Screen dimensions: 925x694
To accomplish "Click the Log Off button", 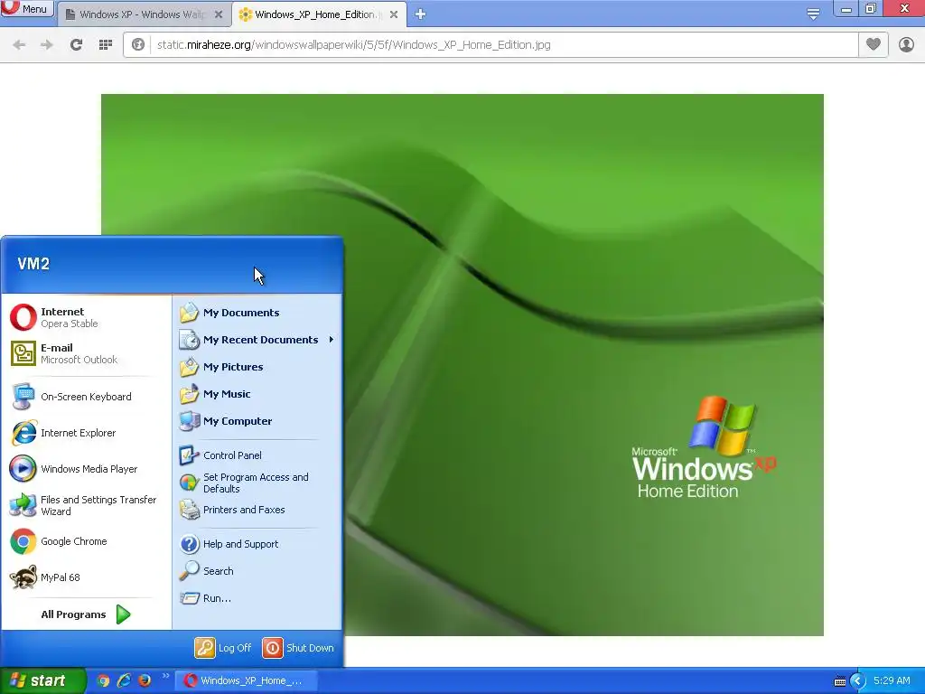I will [x=224, y=648].
